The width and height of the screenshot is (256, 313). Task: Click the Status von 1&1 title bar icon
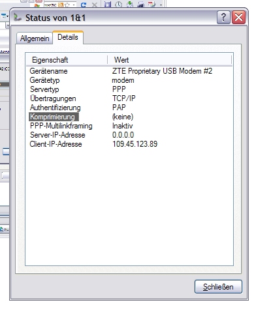click(18, 18)
